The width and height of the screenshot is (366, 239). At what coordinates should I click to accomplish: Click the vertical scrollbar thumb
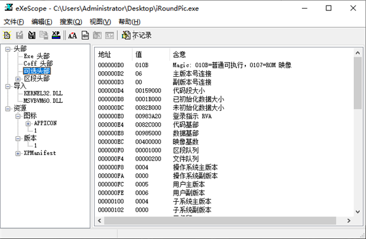(x=357, y=83)
